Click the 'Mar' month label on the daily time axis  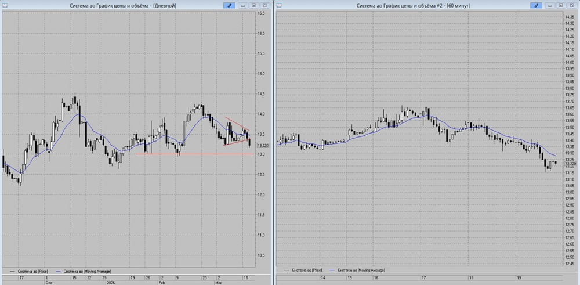(x=219, y=283)
